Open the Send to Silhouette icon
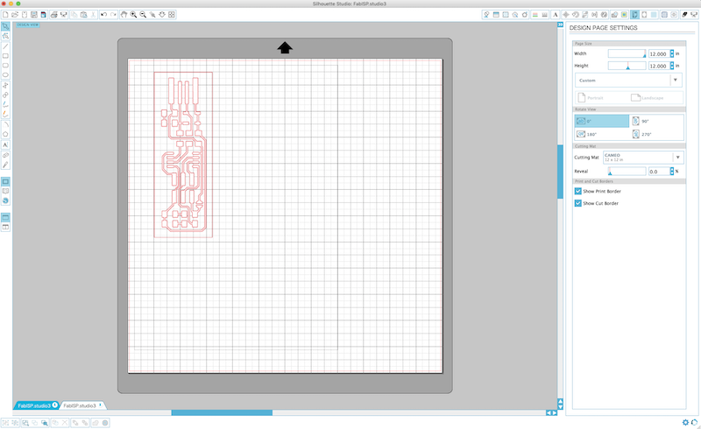This screenshot has width=701, height=429. (x=694, y=15)
